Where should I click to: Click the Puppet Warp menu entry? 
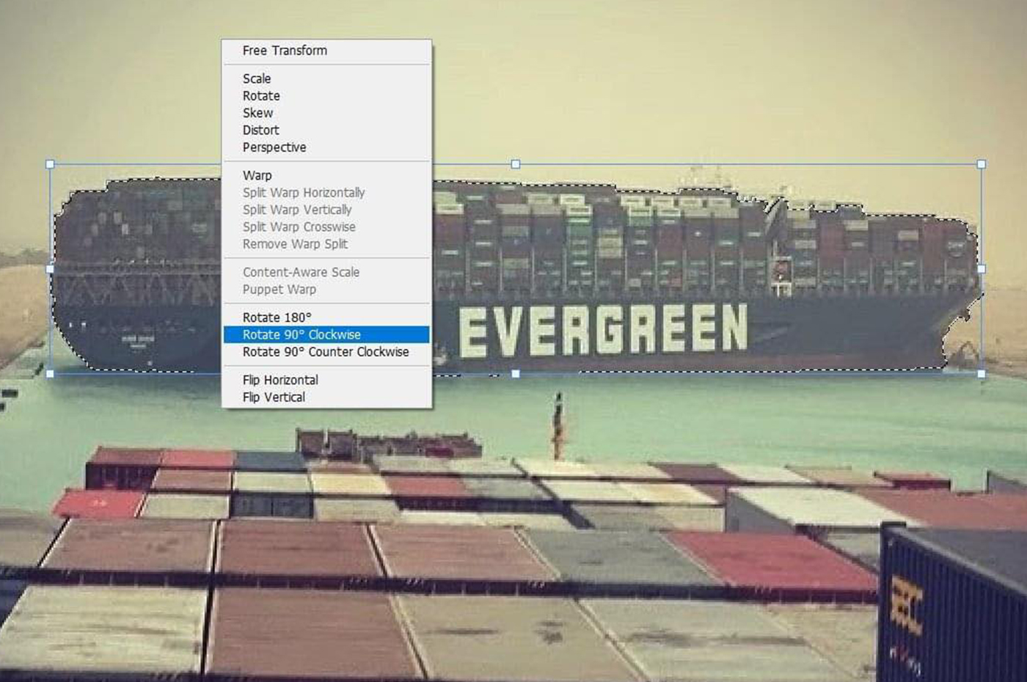coord(279,290)
